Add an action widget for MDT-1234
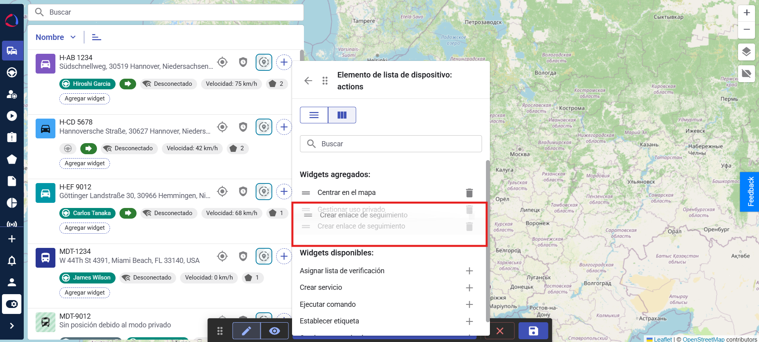Screen dimensions: 759x342 tap(284, 256)
